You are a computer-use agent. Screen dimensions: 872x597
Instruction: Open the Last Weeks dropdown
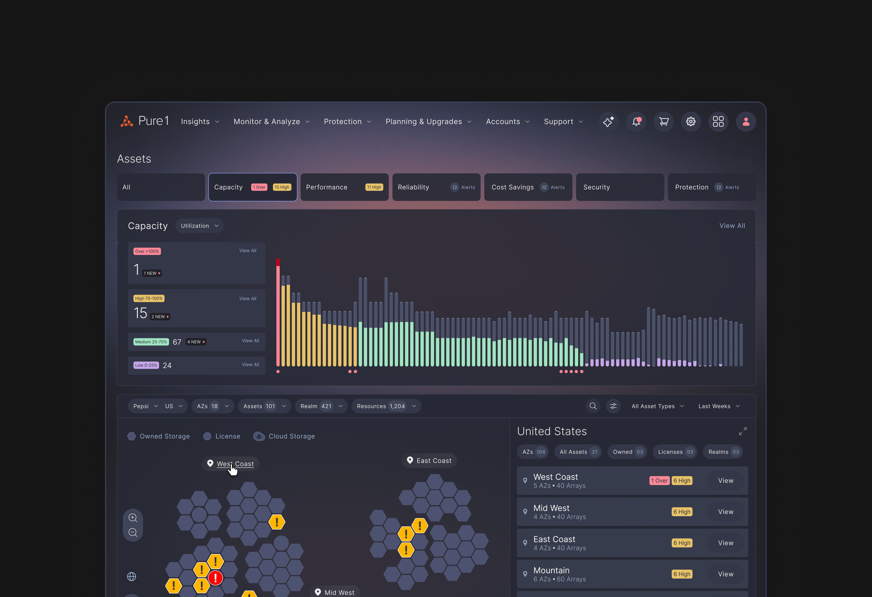[x=719, y=406]
